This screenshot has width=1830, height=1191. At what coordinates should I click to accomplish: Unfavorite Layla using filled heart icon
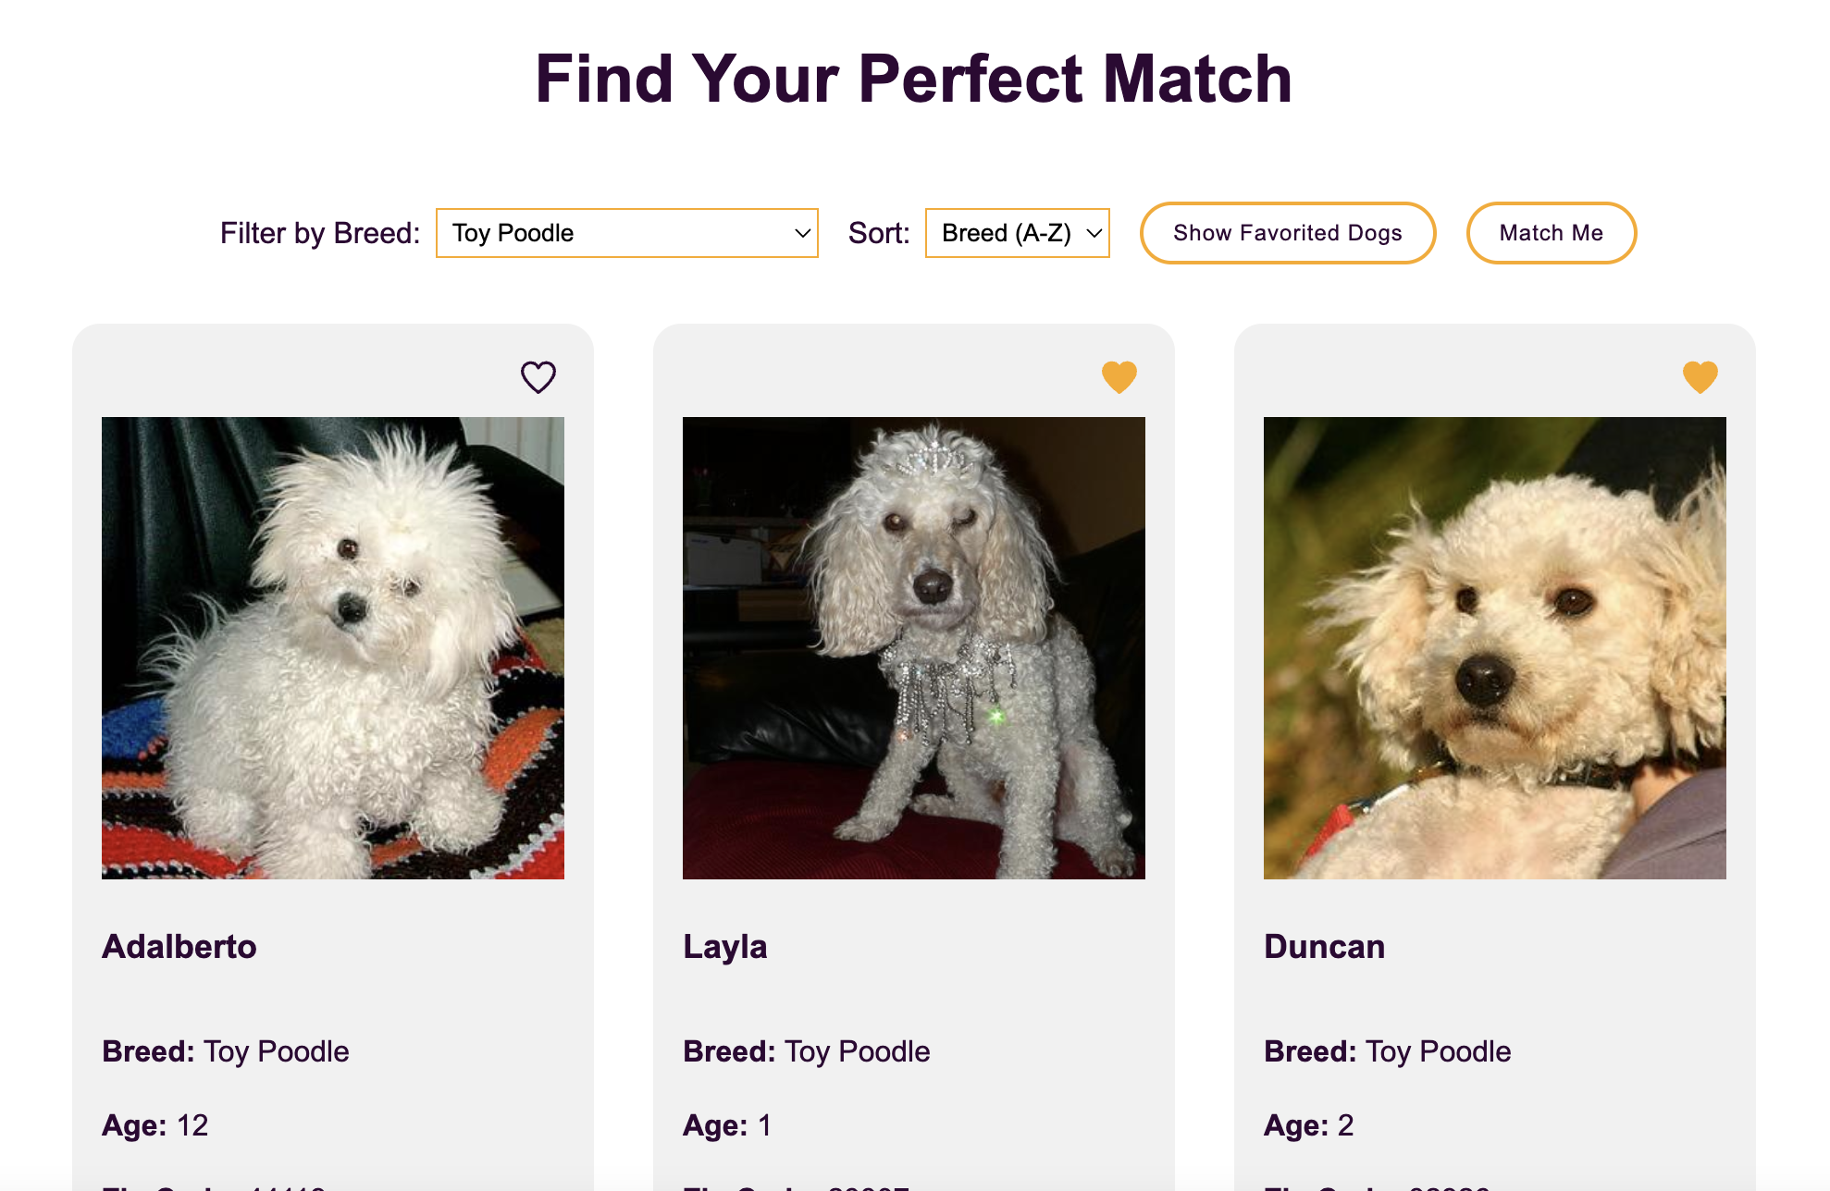tap(1119, 377)
